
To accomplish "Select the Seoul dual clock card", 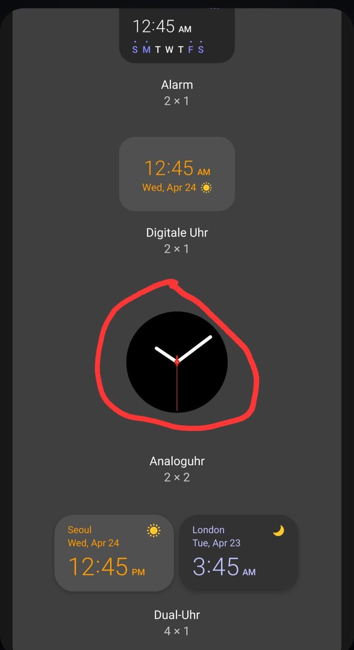I will click(114, 552).
